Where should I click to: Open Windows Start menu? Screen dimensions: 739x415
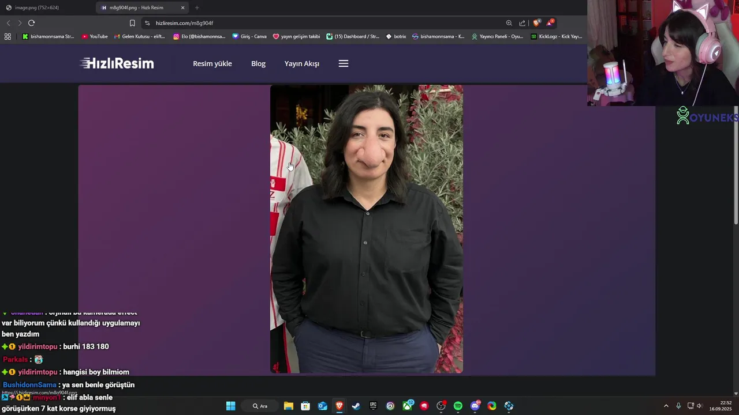click(230, 406)
